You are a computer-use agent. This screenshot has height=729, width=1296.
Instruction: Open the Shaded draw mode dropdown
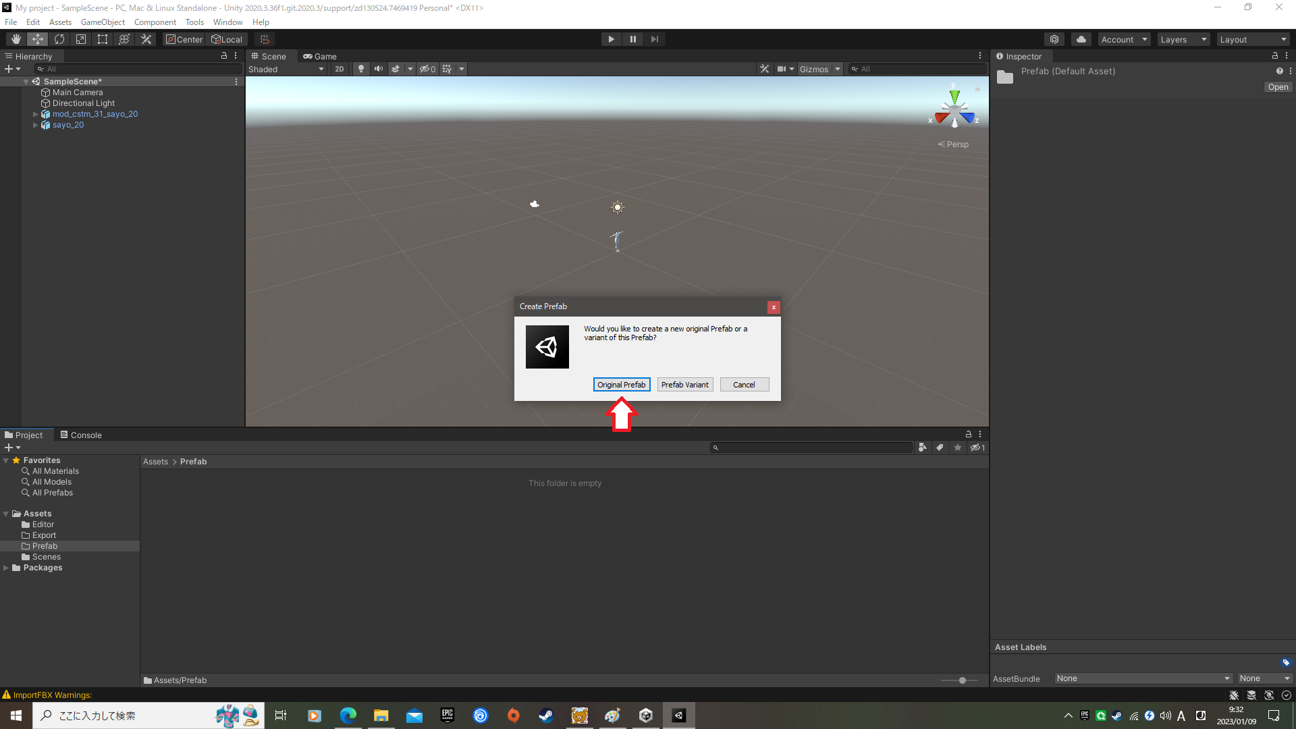[x=286, y=69]
